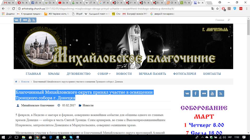Open the Chrome three-dot menu

pos(246,9)
